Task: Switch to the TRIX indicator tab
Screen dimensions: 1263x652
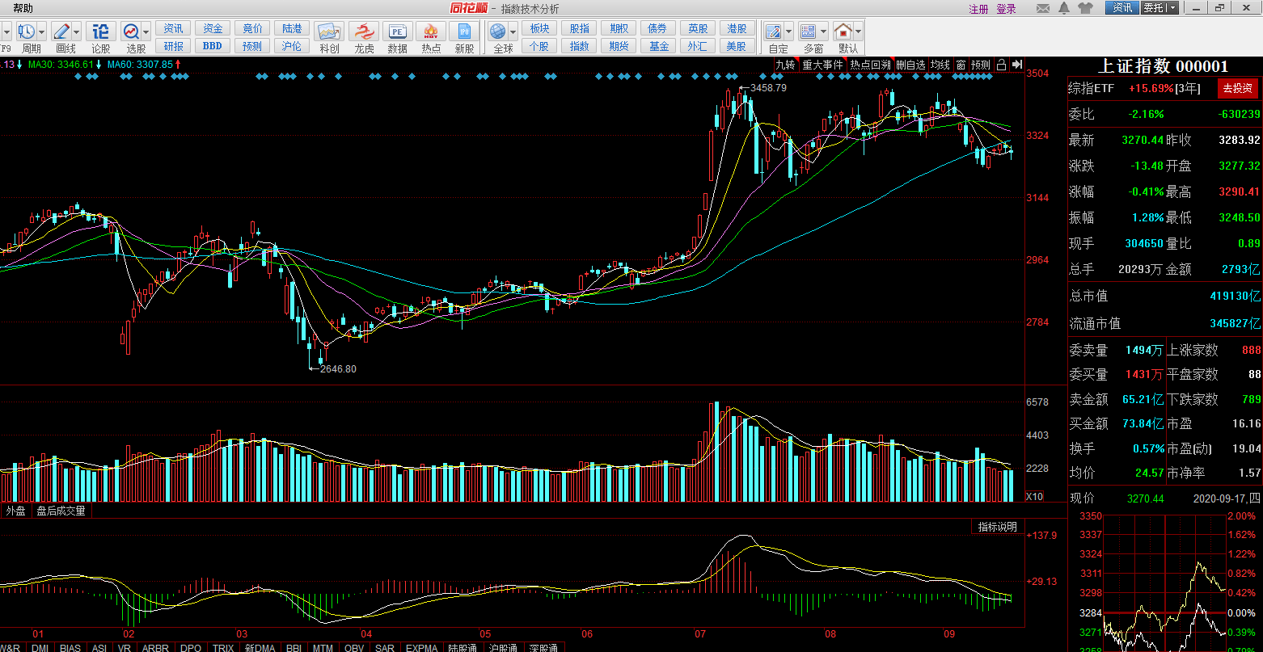Action: coord(223,647)
